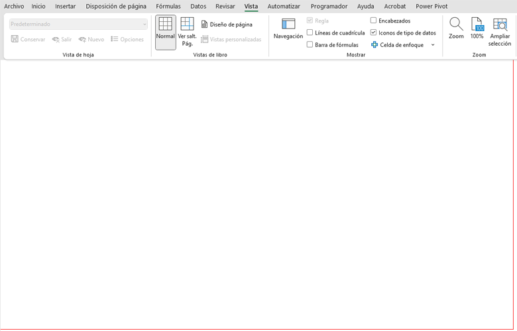This screenshot has width=517, height=331.
Task: Switch to the Inicio tab
Action: [38, 6]
